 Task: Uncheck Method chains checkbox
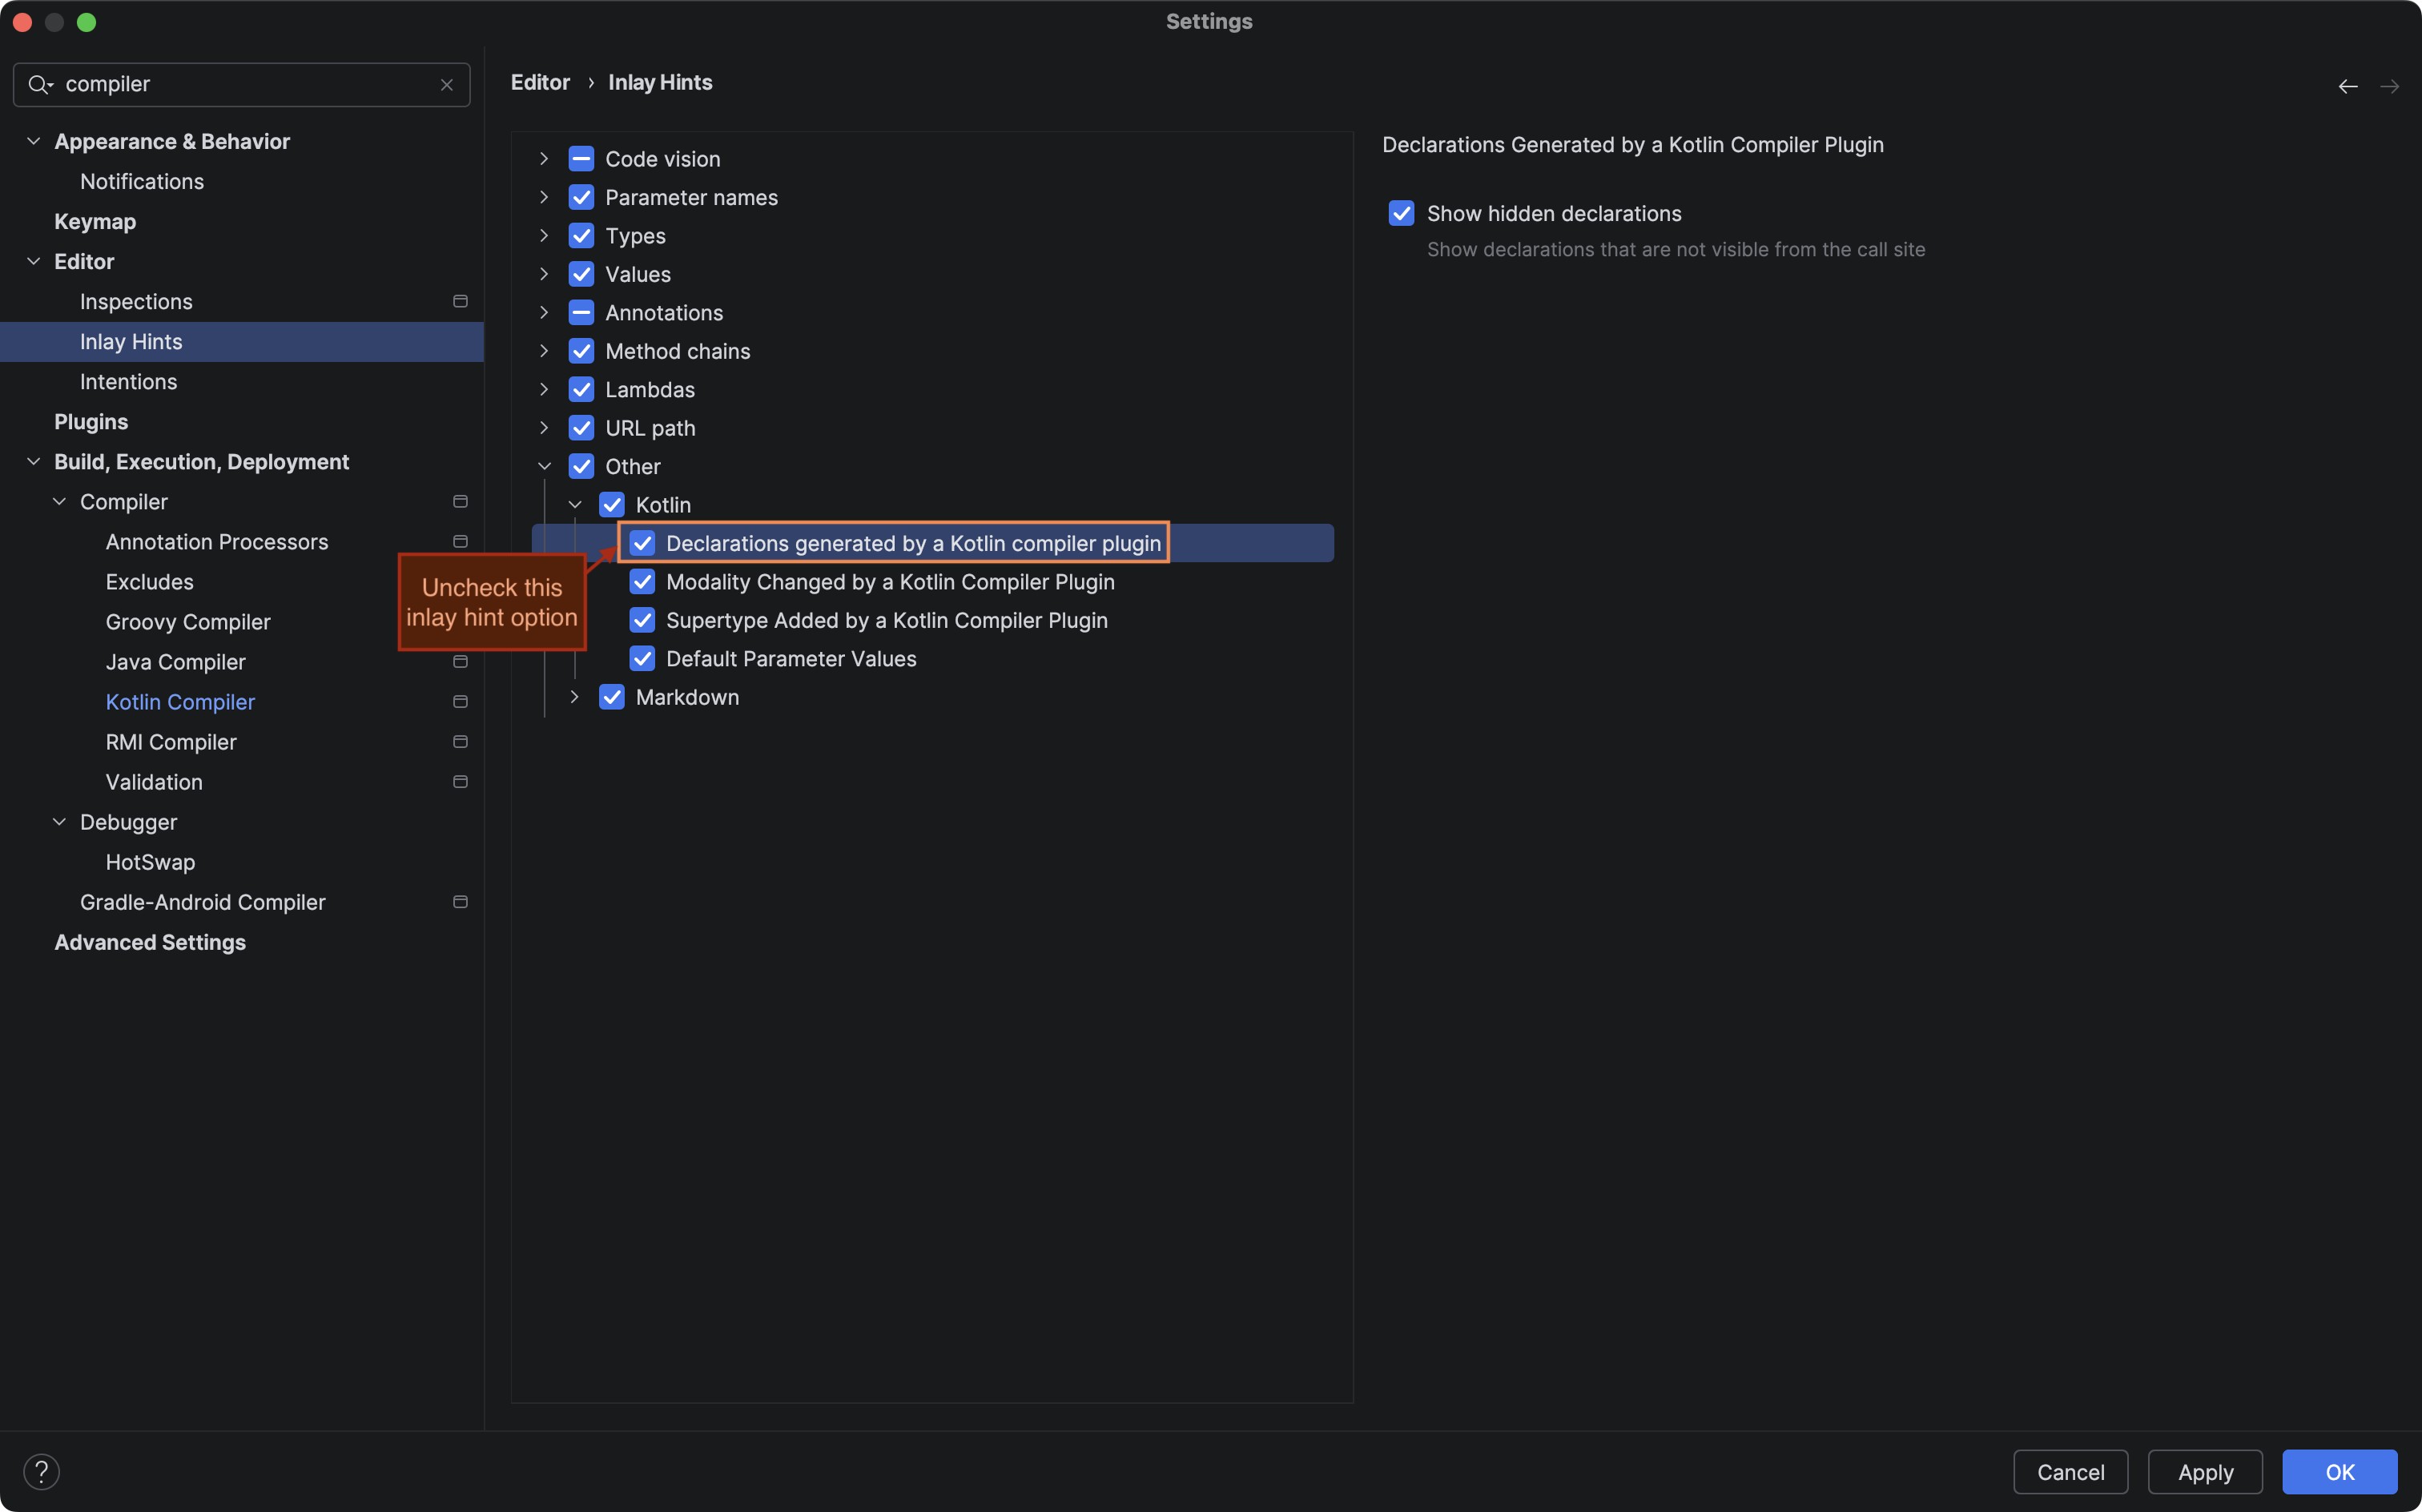[x=581, y=351]
